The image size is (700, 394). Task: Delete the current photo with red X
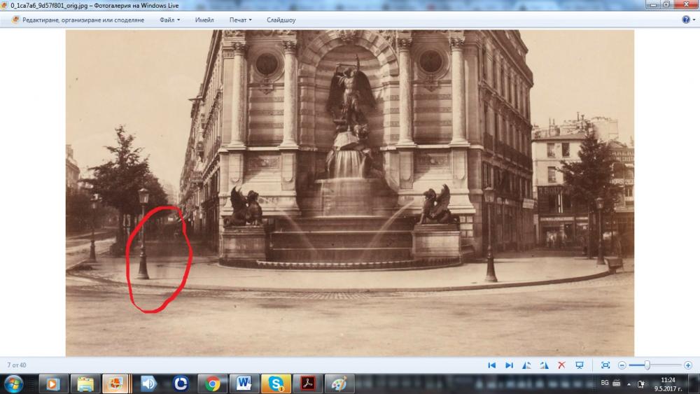561,365
